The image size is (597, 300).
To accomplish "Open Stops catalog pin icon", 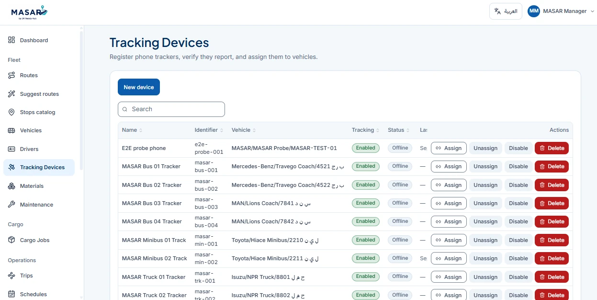I will 11,112.
